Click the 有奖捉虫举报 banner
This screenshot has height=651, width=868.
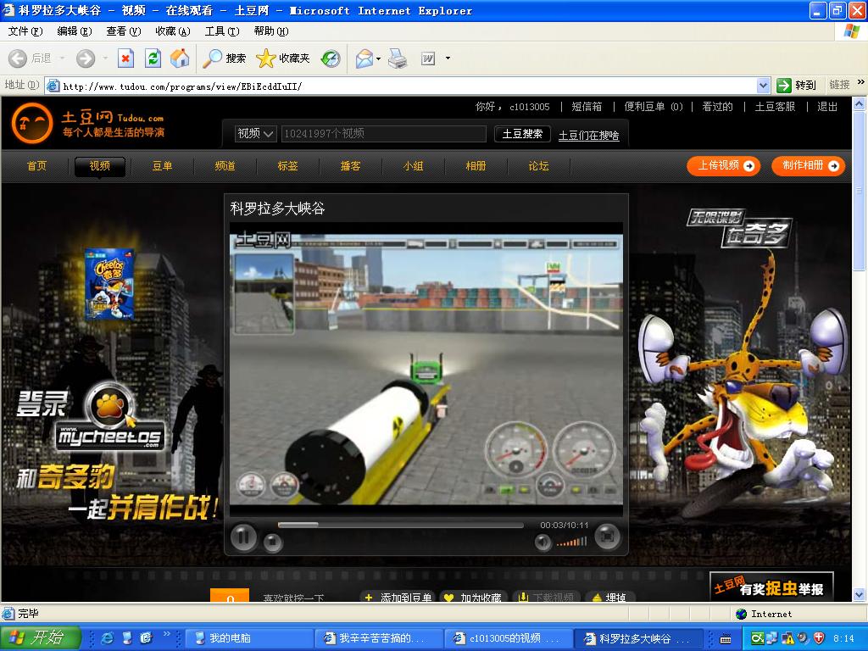[771, 587]
